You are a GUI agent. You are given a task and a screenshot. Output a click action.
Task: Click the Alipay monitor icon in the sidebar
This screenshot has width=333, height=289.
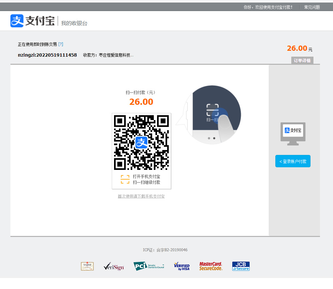tap(293, 134)
